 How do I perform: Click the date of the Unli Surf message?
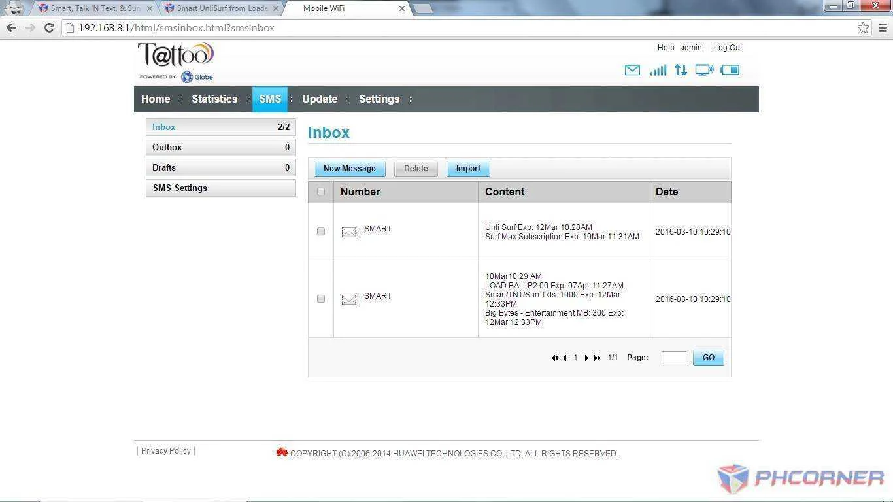(693, 232)
